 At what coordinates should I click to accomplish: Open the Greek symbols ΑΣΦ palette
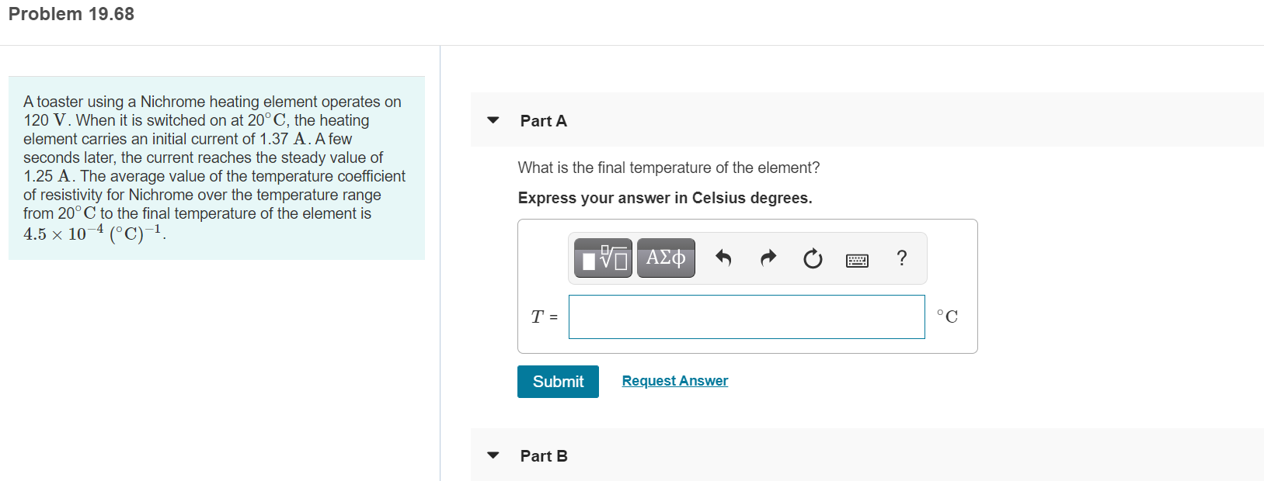point(666,258)
